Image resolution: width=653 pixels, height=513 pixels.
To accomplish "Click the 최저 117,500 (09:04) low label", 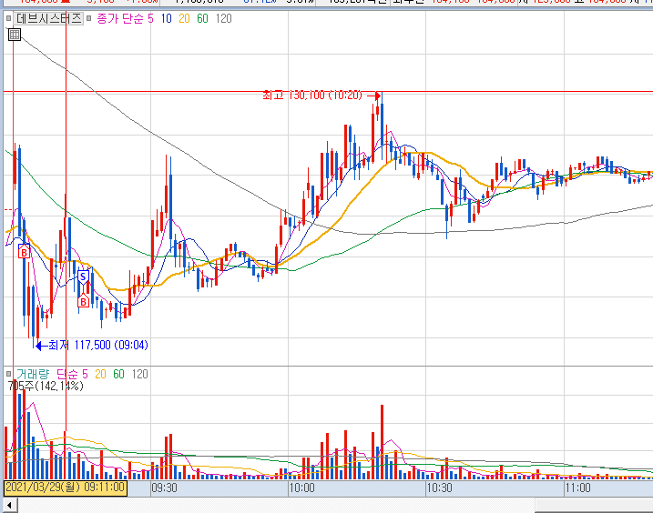I will tap(97, 346).
